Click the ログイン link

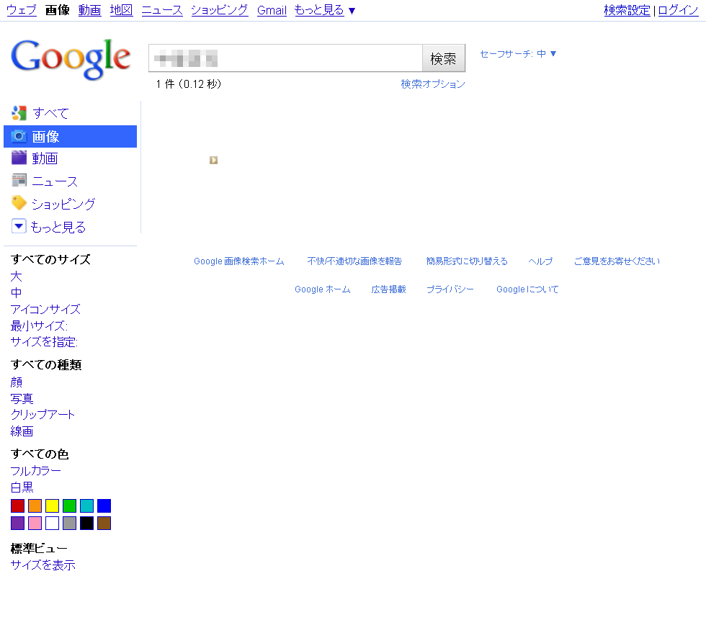pyautogui.click(x=678, y=10)
